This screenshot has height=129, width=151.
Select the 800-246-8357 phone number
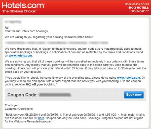coord(139,11)
